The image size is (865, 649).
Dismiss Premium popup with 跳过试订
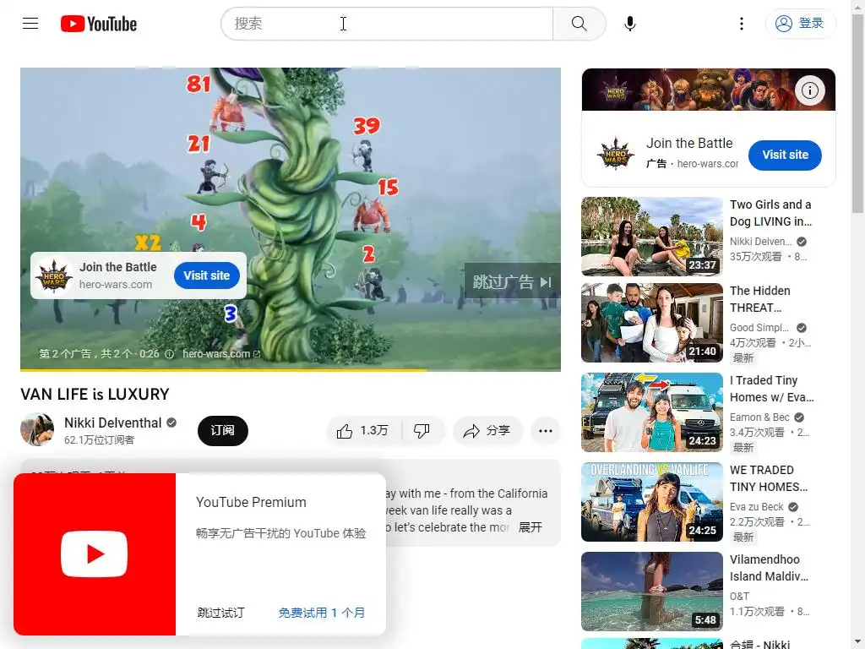[220, 613]
